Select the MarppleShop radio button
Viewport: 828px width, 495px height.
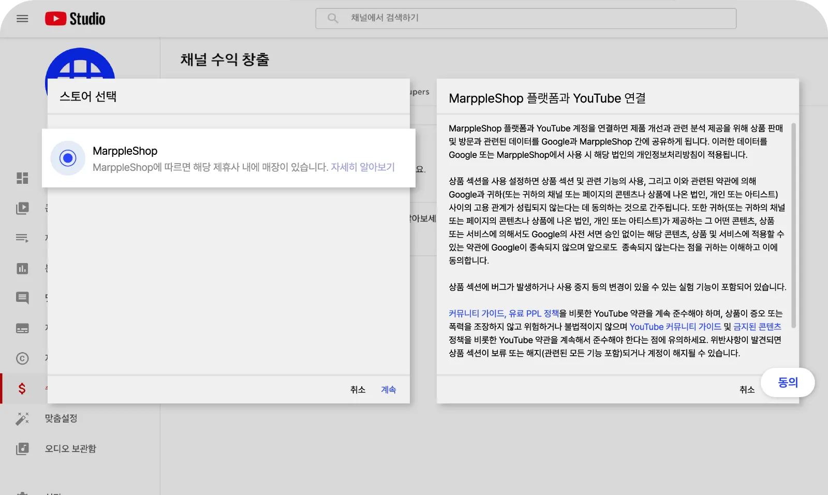(x=68, y=158)
